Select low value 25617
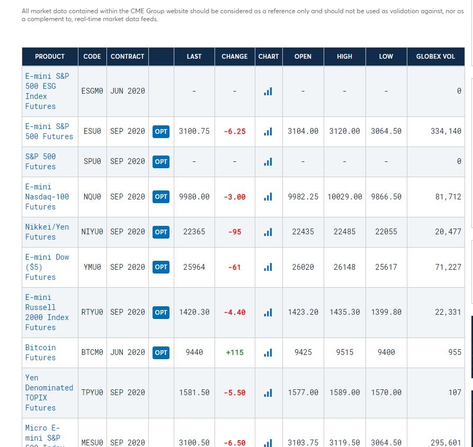Image resolution: width=473 pixels, height=447 pixels. (386, 267)
